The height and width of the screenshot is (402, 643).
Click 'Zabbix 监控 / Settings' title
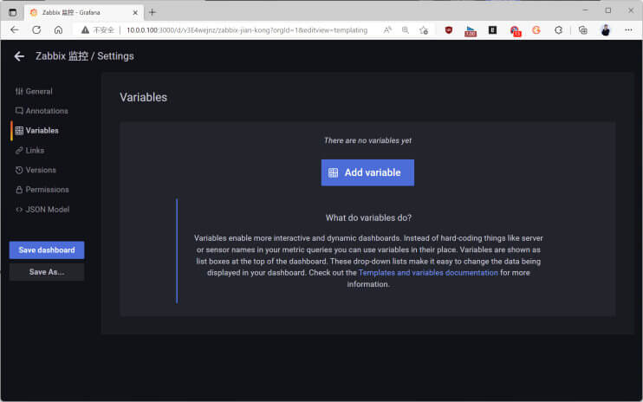(84, 56)
